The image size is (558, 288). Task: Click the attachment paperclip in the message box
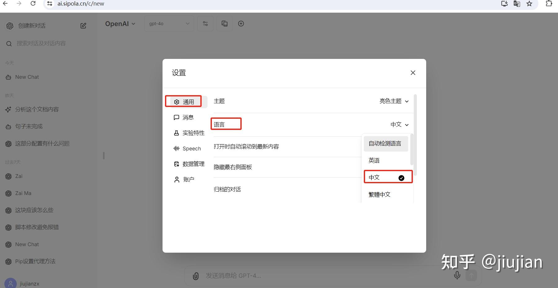coord(195,275)
